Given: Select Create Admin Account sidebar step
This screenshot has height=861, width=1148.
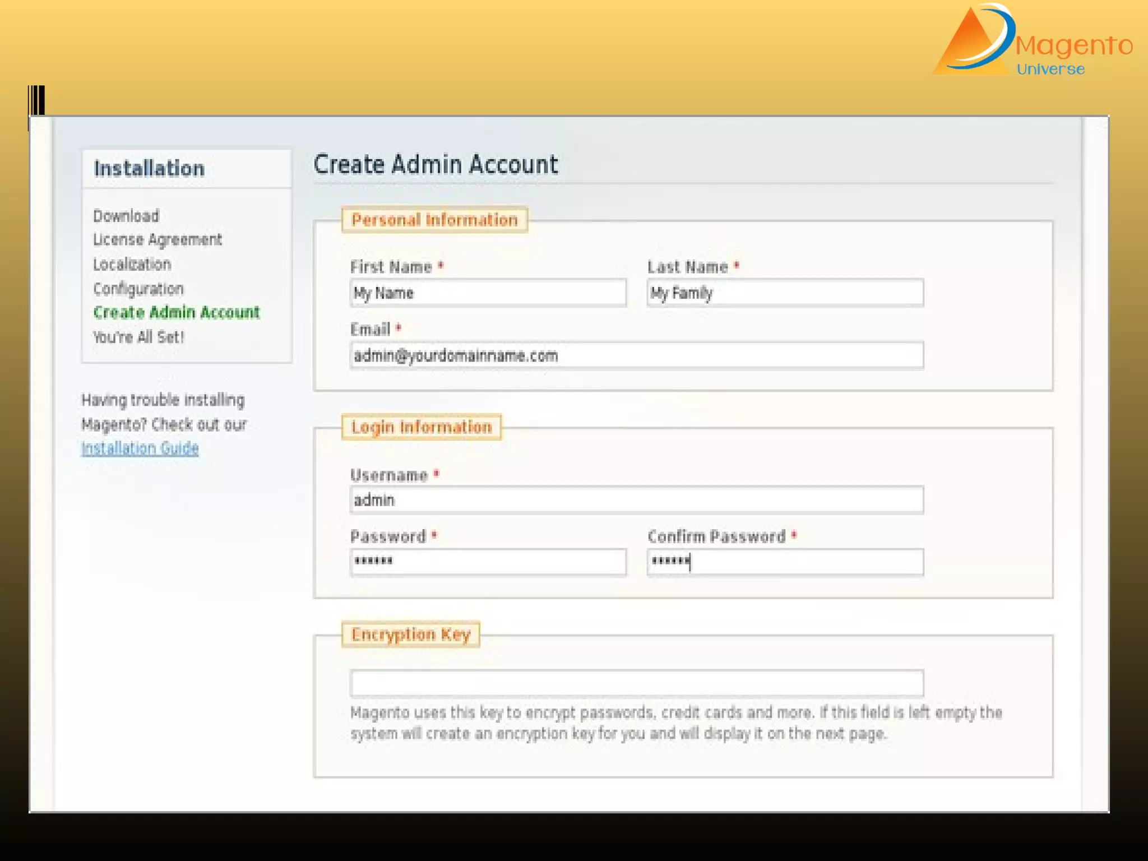Looking at the screenshot, I should [x=177, y=313].
